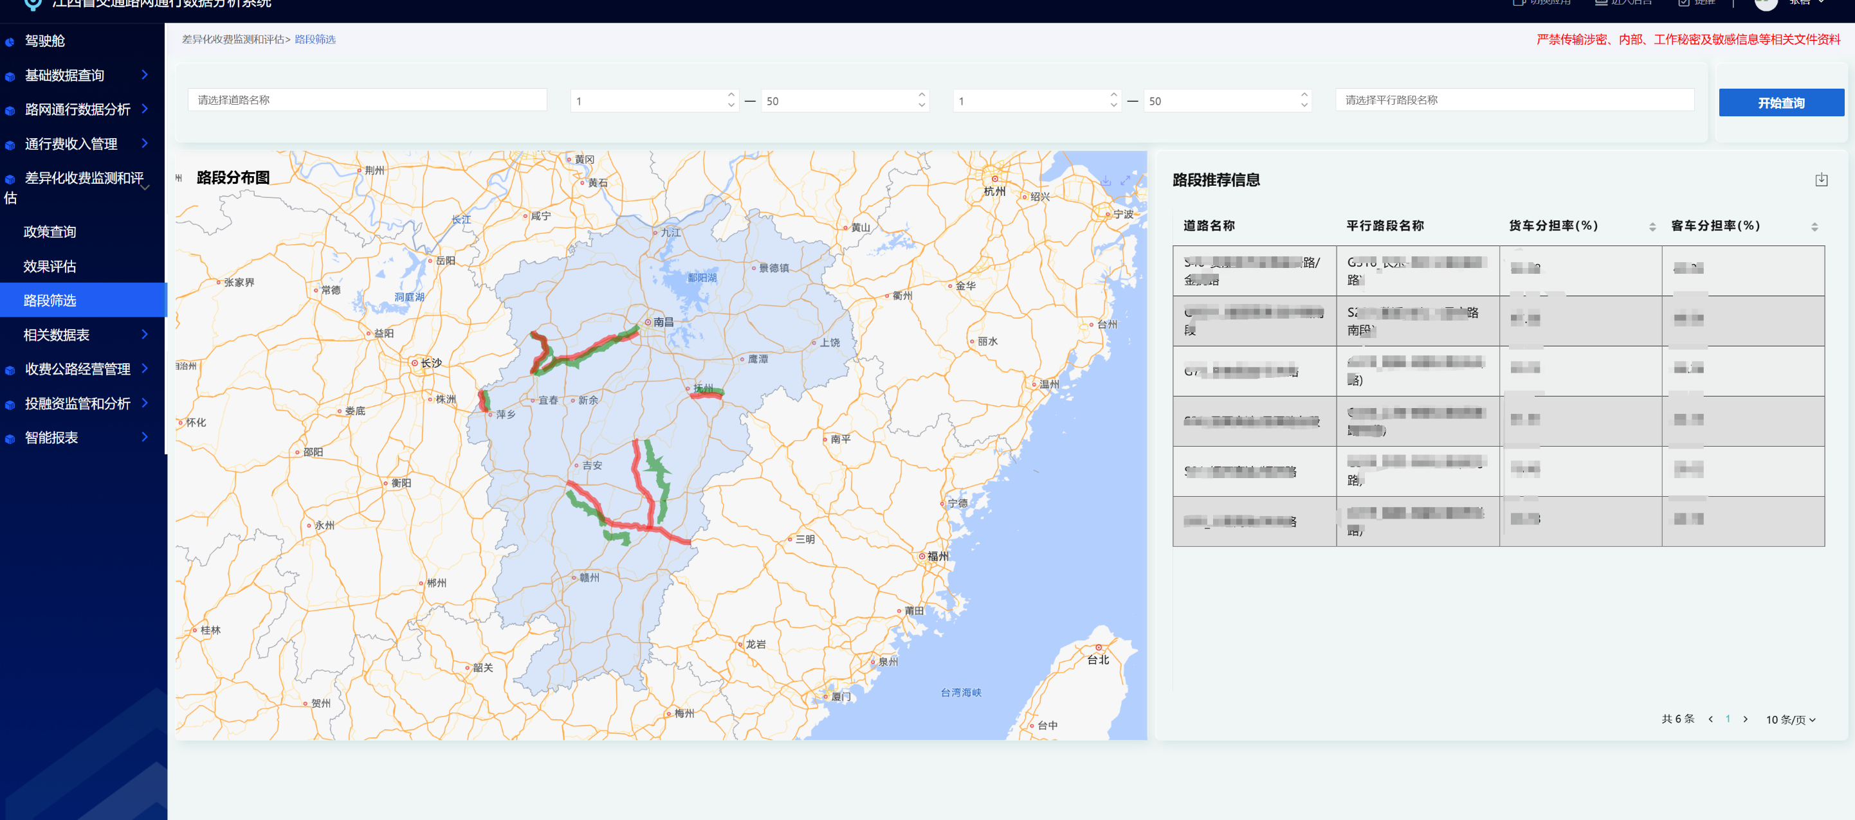This screenshot has height=820, width=1855.
Task: Decrement the second range minimum value
Action: tap(1113, 106)
